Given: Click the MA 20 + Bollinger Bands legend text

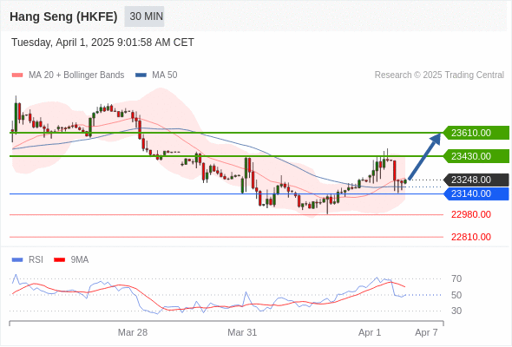Looking at the screenshot, I should [x=76, y=75].
